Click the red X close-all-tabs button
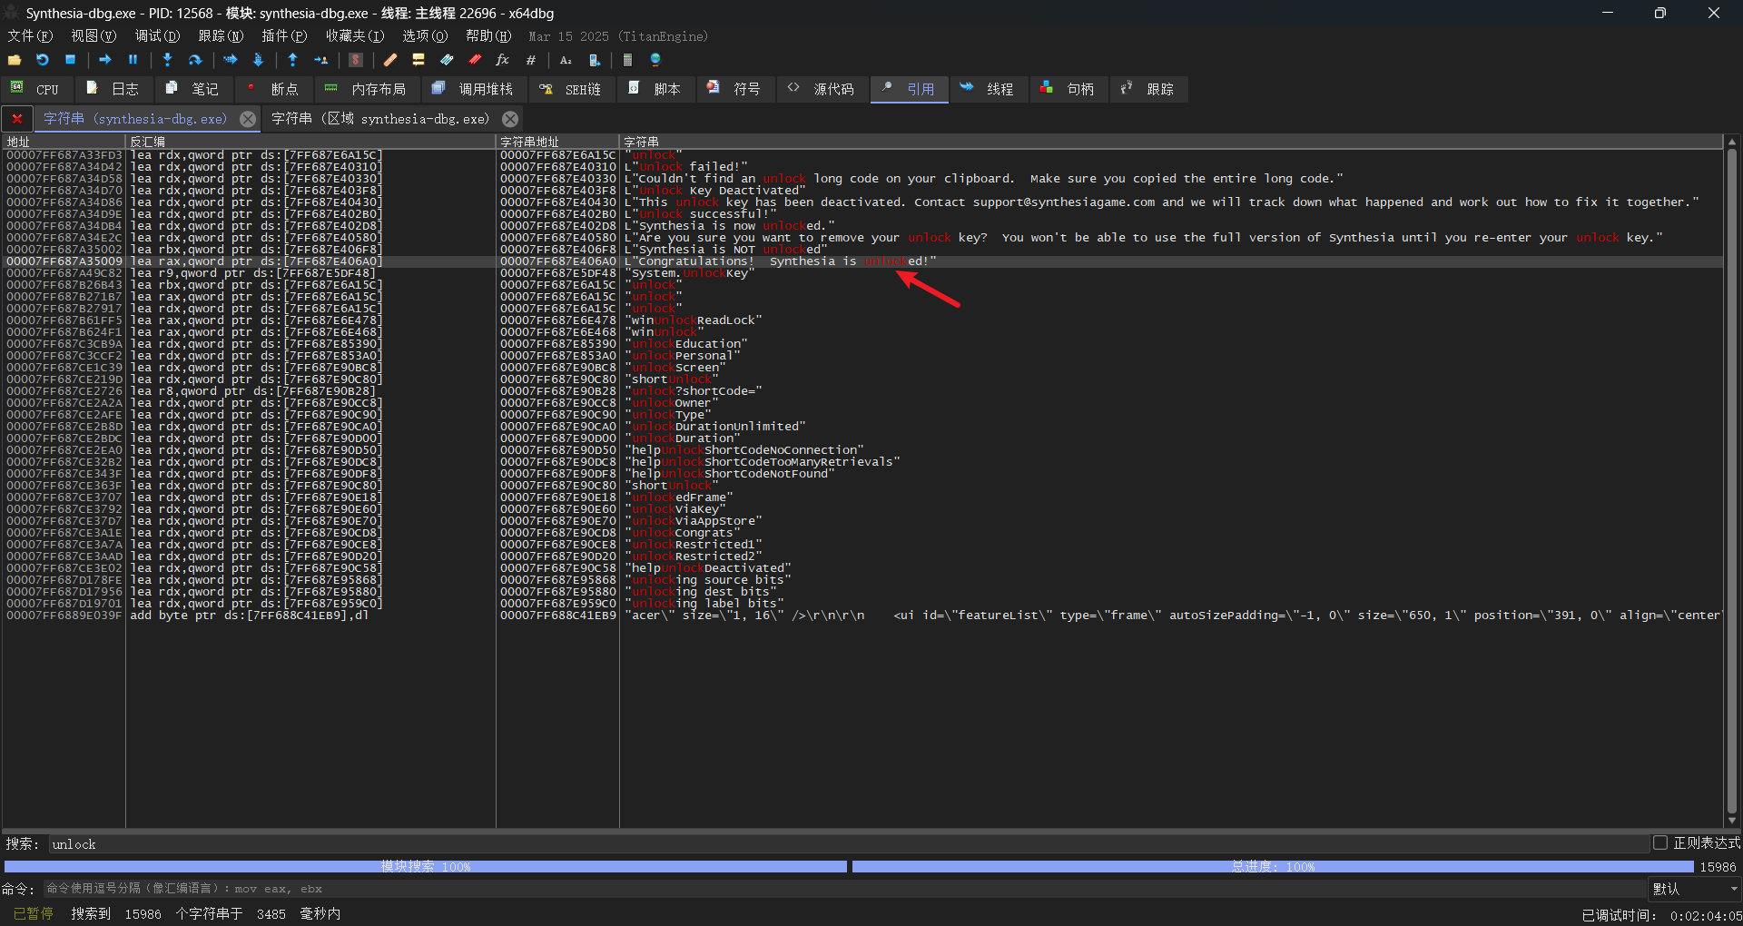 [x=16, y=119]
